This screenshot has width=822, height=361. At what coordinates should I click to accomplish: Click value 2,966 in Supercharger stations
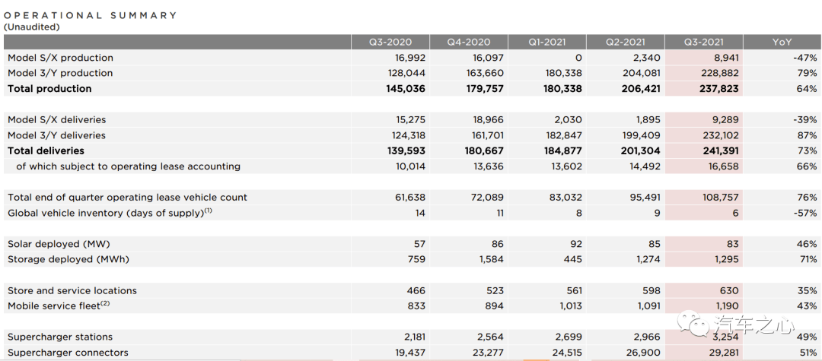click(x=648, y=337)
